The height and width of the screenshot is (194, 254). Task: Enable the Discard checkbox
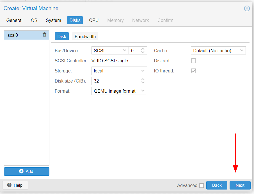tap(193, 61)
